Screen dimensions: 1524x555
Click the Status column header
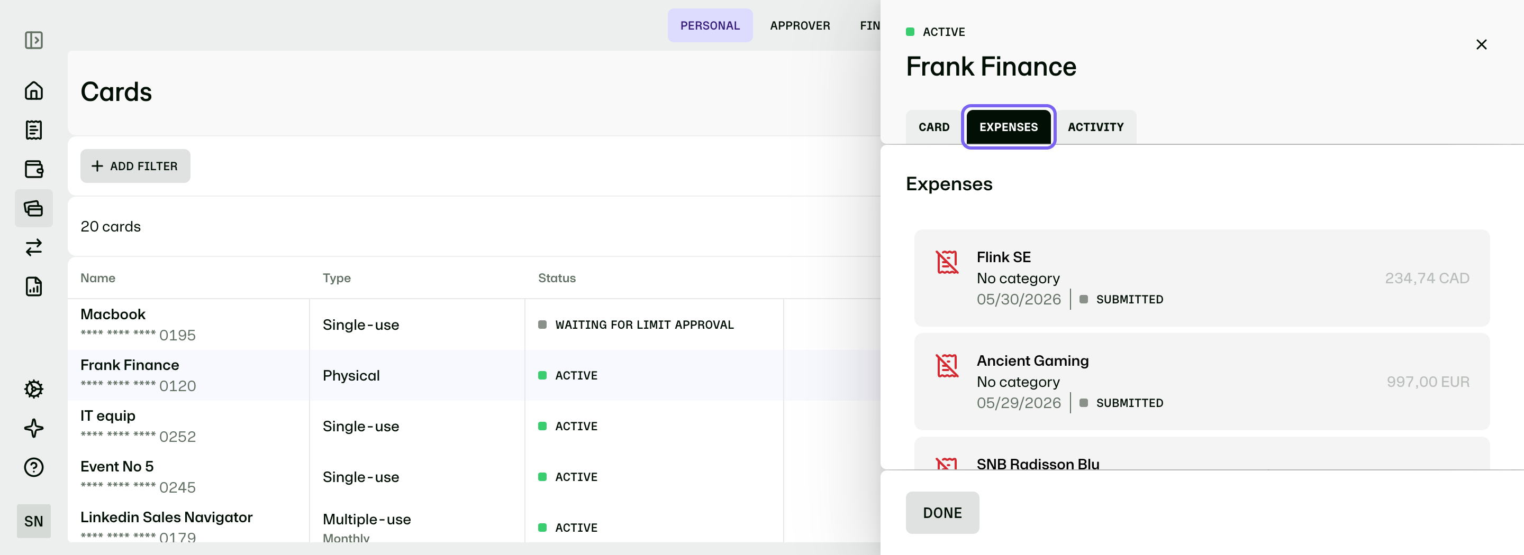pyautogui.click(x=557, y=278)
